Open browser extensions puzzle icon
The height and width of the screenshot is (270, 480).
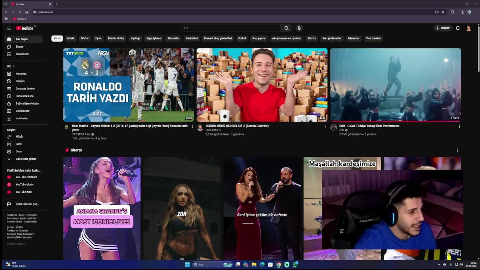[x=452, y=12]
